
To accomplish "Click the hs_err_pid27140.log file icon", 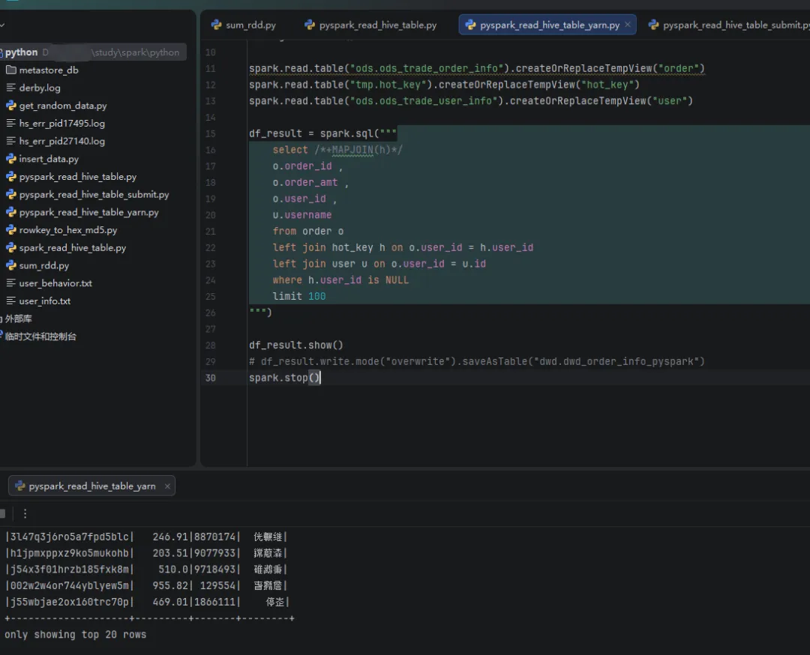I will pyautogui.click(x=10, y=141).
